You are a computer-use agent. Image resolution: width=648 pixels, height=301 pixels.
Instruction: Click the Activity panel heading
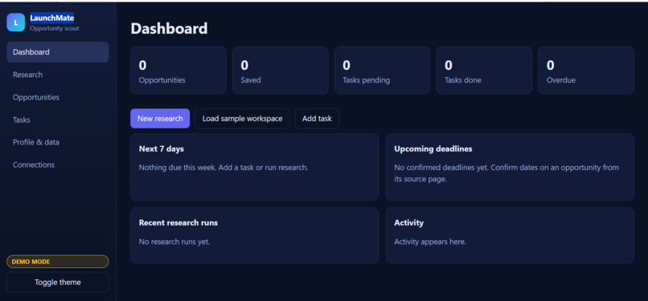pyautogui.click(x=408, y=222)
